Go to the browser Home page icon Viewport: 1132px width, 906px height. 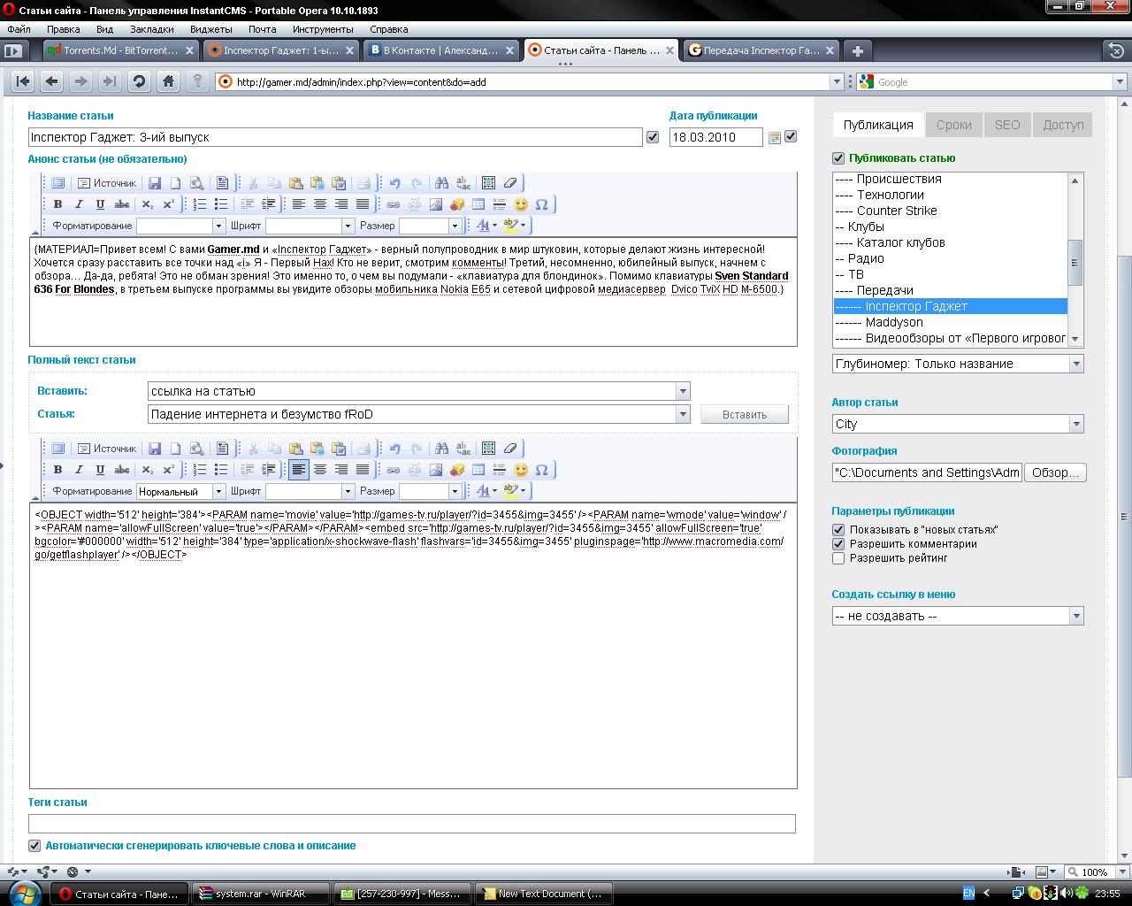coord(168,81)
